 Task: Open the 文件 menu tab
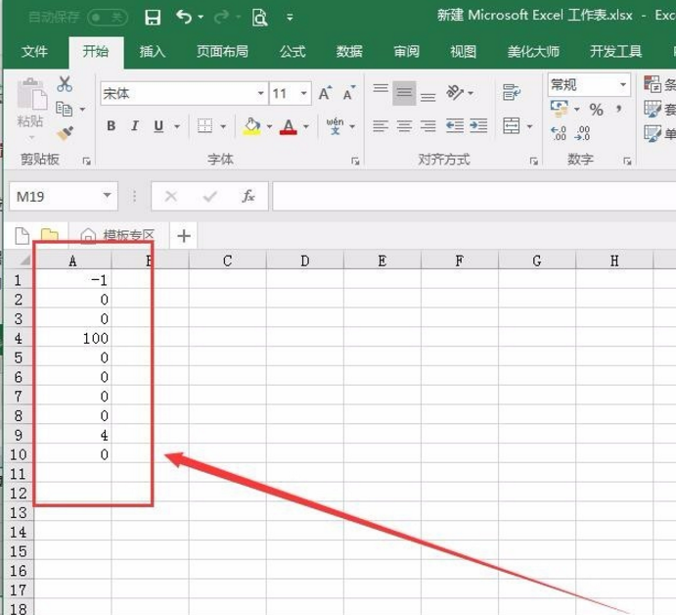click(x=34, y=52)
